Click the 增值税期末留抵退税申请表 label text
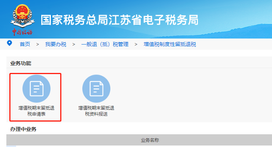This screenshot has height=147, width=272. click(x=36, y=111)
